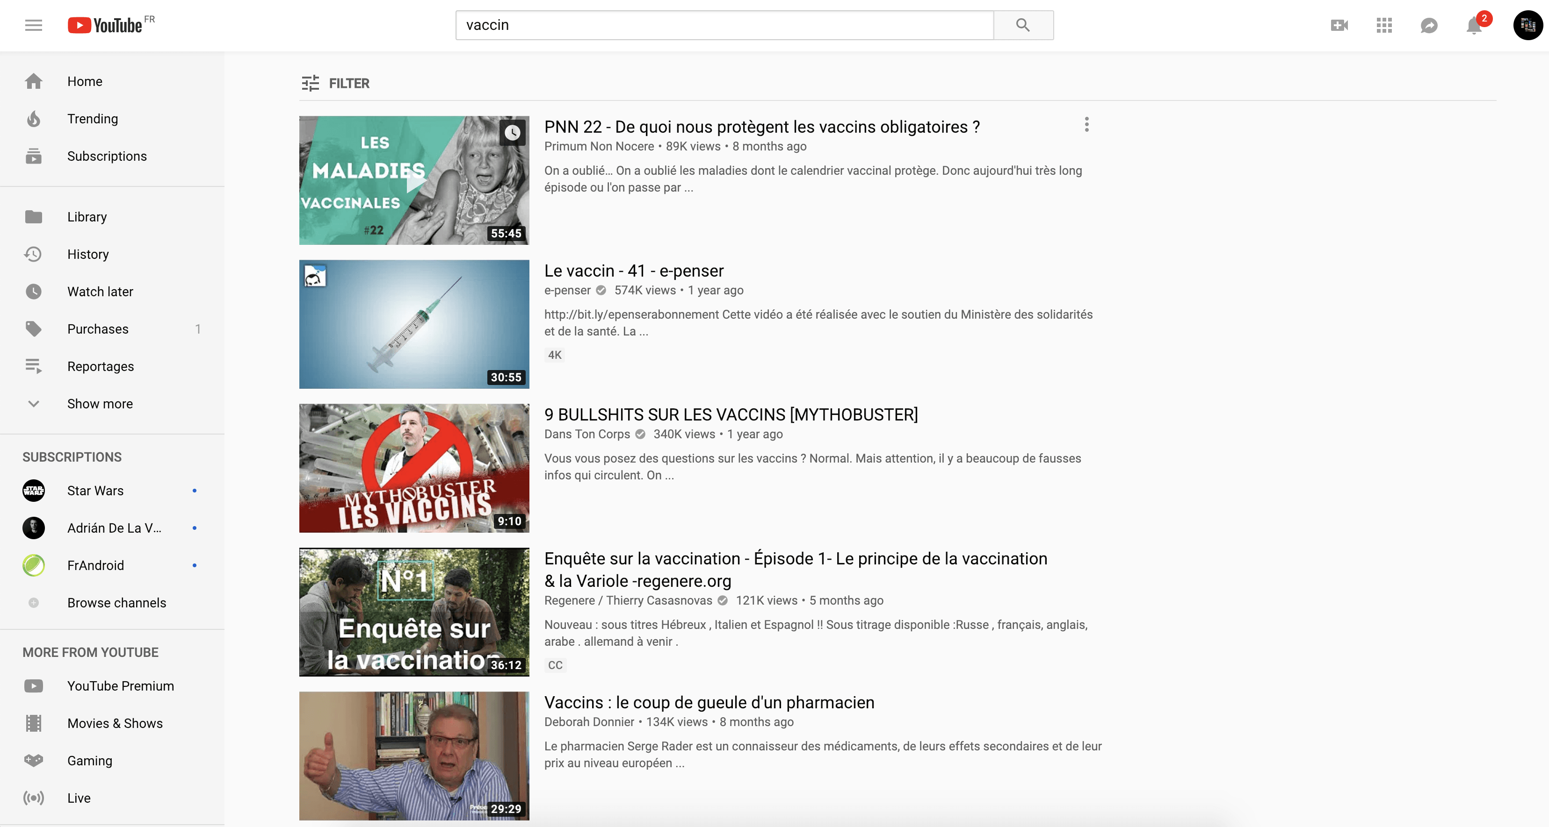Open the notifications bell

coord(1475,25)
